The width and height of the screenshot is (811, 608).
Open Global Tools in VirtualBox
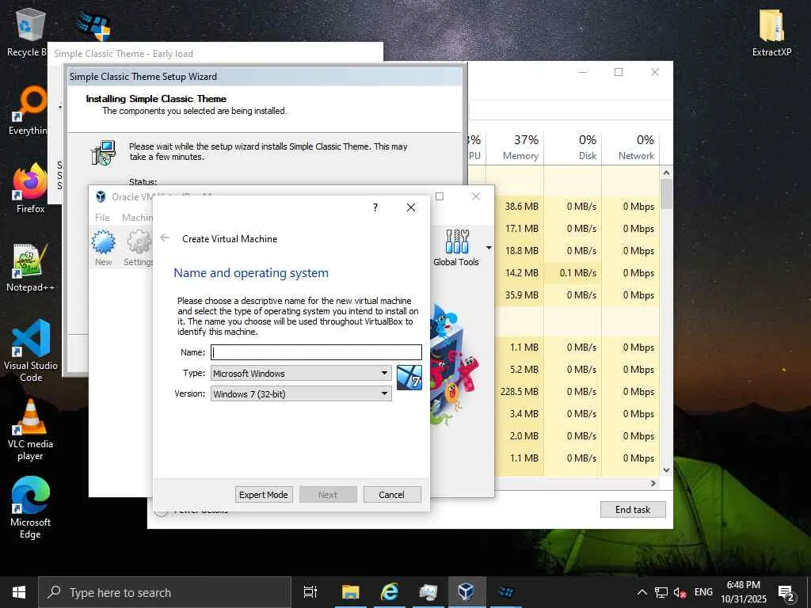tap(456, 248)
